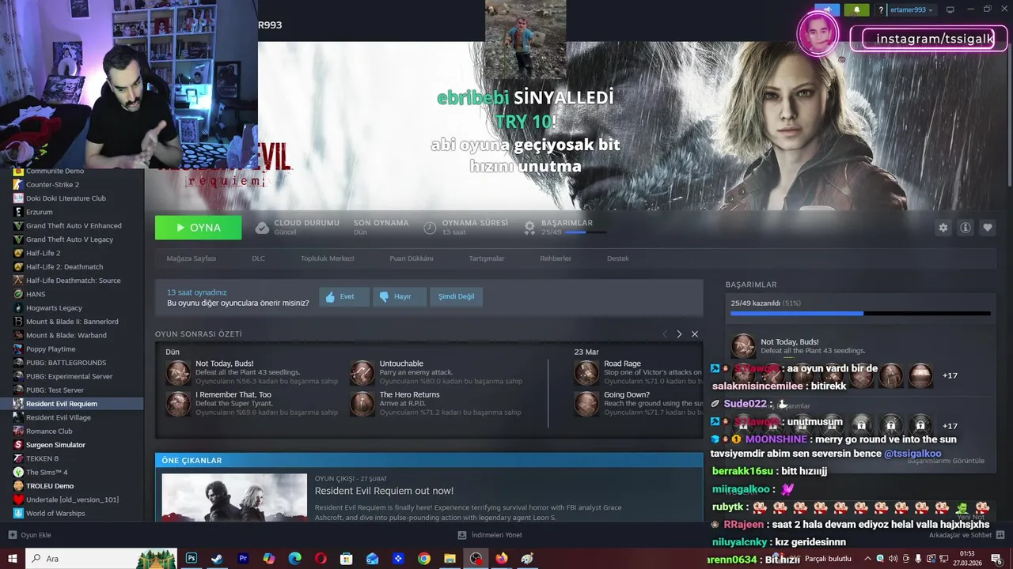
Task: Select Doki Doki Literature Club in library
Action: pos(66,198)
